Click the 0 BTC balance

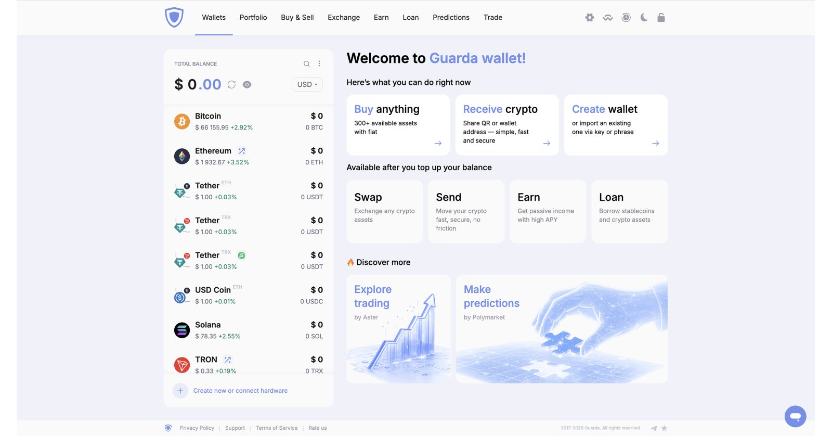click(314, 127)
